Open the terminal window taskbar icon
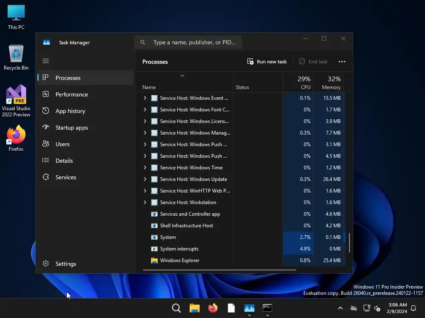 268,308
